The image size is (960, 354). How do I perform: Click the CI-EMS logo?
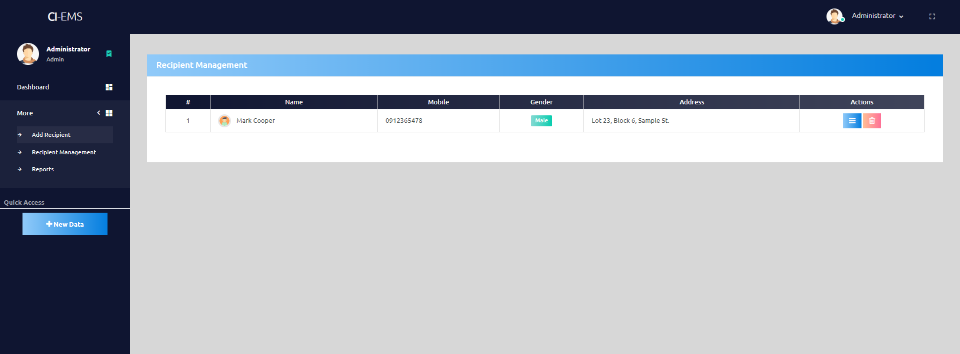tap(65, 16)
